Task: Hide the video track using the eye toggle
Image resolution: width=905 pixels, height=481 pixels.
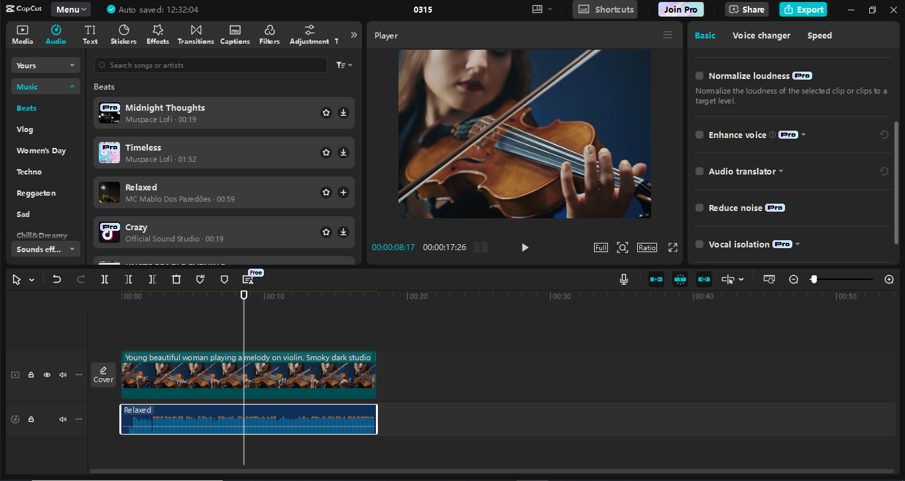Action: (x=46, y=375)
